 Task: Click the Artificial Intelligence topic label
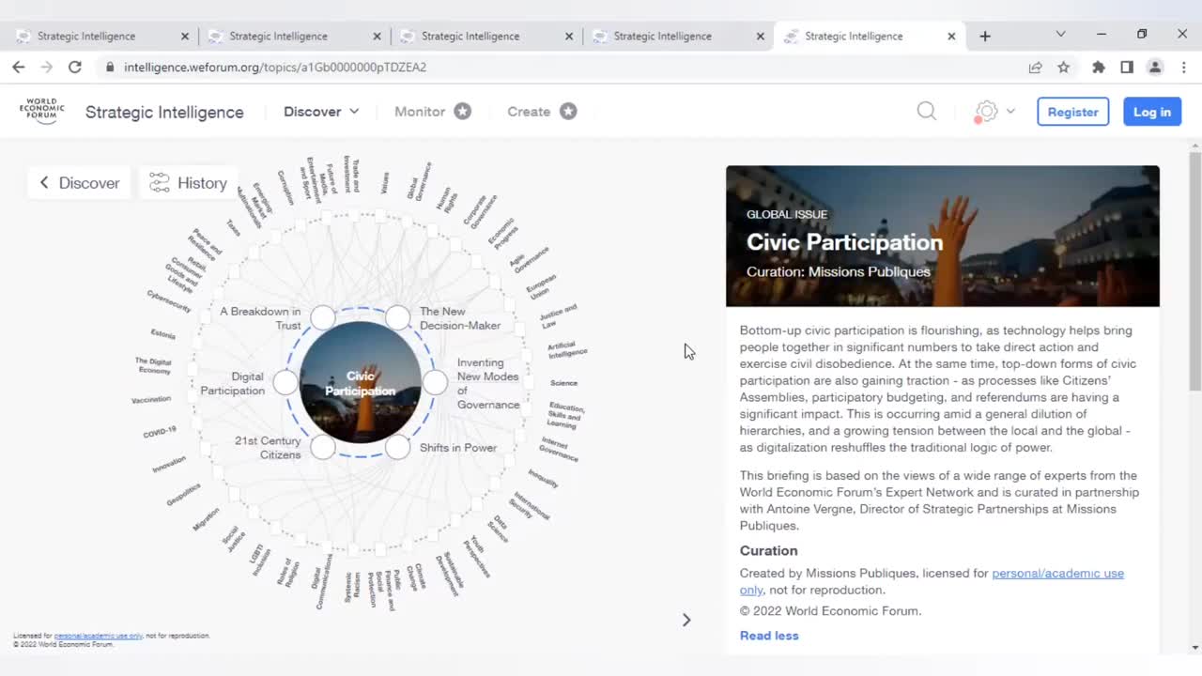click(x=567, y=349)
